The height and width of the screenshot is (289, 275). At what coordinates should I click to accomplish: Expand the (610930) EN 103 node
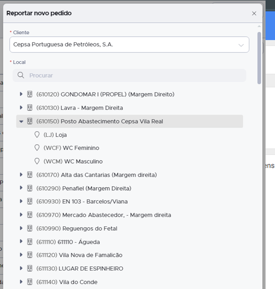[21, 201]
